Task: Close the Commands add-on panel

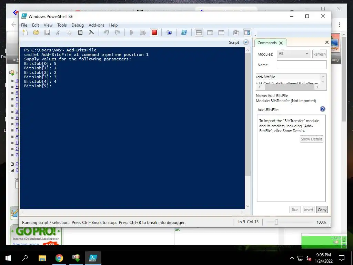Action: click(327, 42)
